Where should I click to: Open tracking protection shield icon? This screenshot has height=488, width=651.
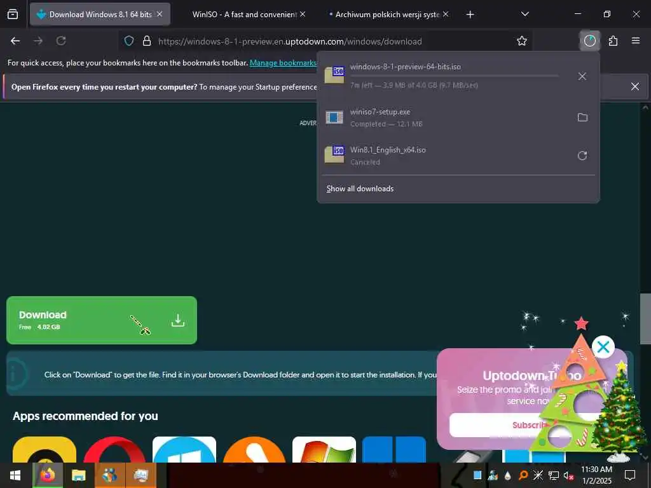(129, 41)
